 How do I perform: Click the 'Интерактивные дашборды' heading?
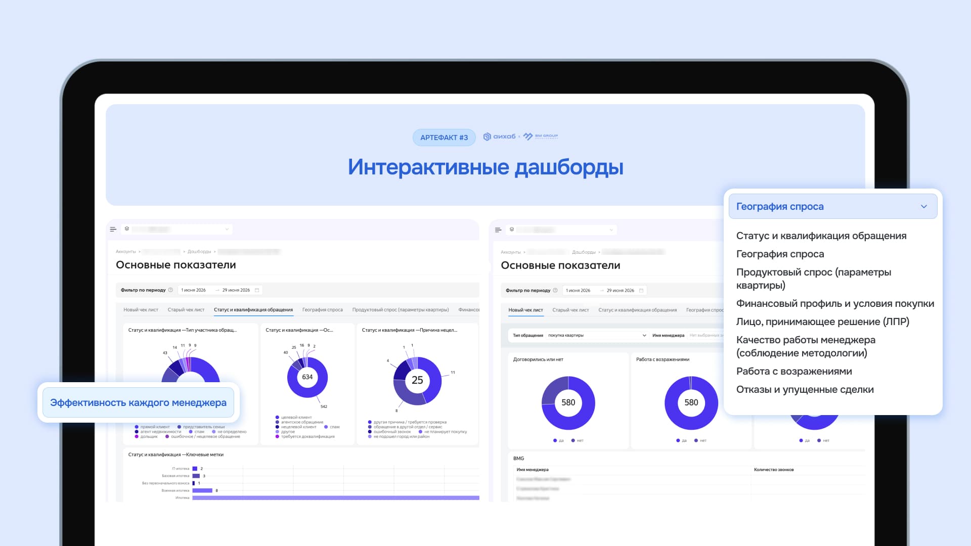point(485,167)
